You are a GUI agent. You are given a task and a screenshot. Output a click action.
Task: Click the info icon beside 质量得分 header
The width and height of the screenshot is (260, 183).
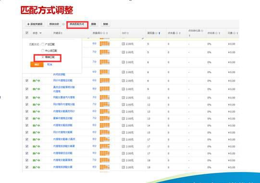point(104,33)
